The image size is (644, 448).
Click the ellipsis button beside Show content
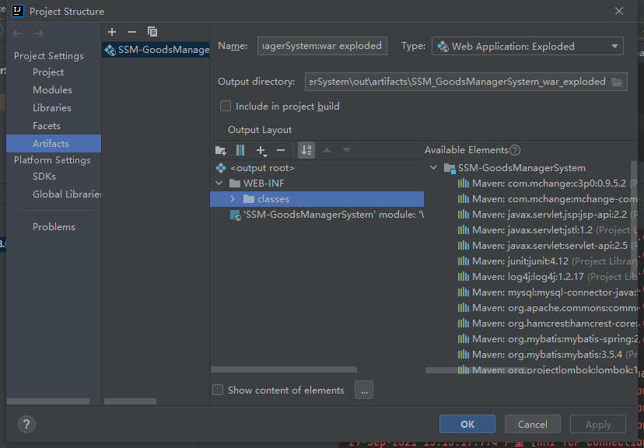364,390
